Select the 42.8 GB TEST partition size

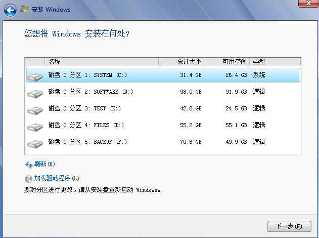[x=191, y=108]
